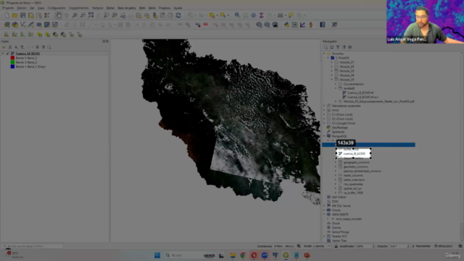Screen dimensions: 464x261
Task: Open Windows Start menu on taskbar
Action: (157, 255)
